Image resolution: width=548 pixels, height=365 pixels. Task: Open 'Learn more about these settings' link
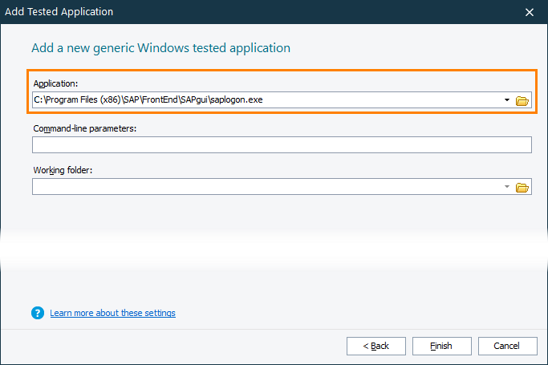coord(112,313)
